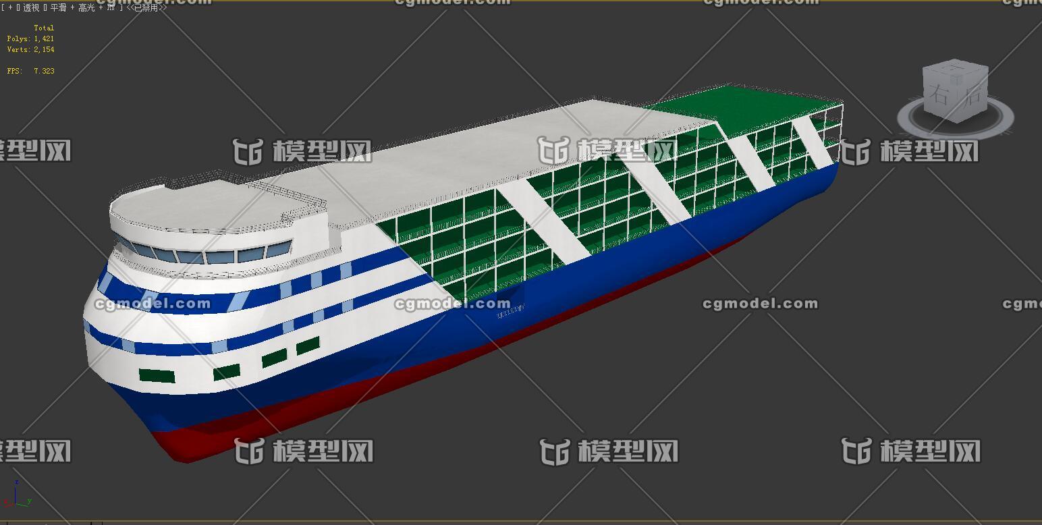This screenshot has width=1042, height=525.
Task: Open the 透视 perspective view menu
Action: pos(30,7)
